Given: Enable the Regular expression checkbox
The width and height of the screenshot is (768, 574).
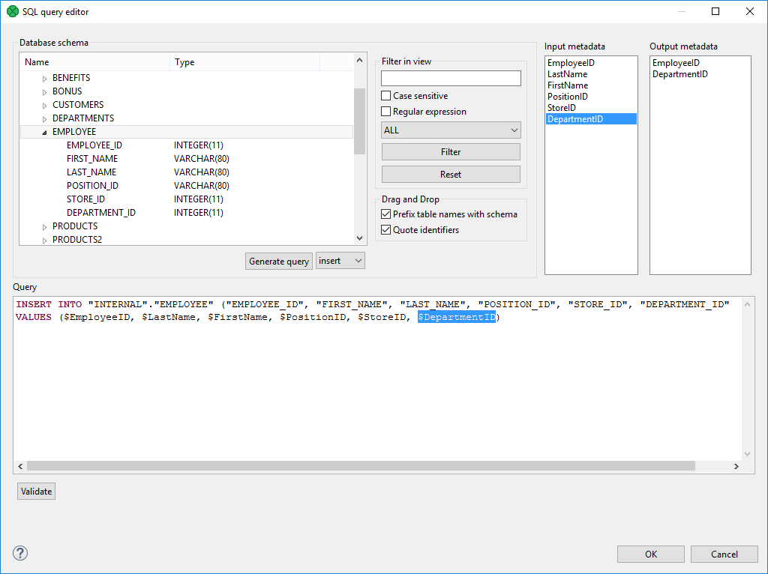Looking at the screenshot, I should tap(385, 109).
